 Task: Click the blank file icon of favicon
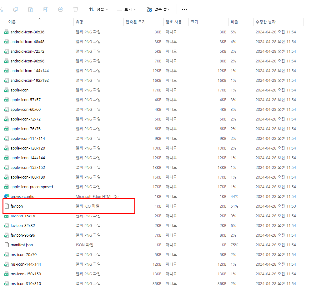[7, 206]
